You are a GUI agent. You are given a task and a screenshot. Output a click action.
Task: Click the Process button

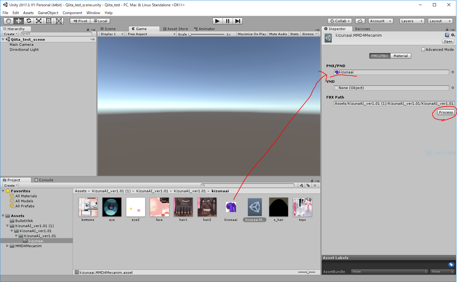(445, 112)
